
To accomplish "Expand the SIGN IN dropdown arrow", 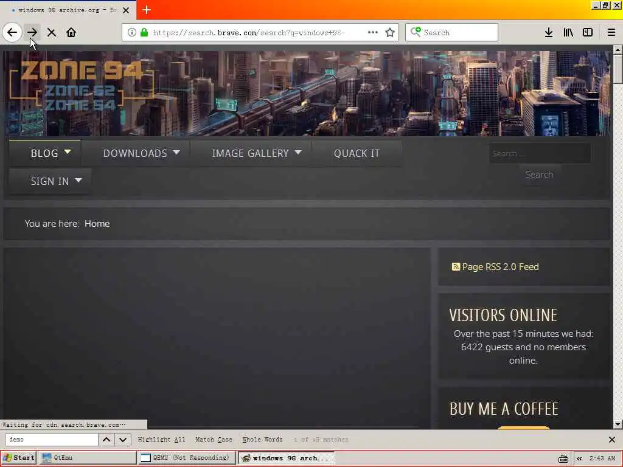I will (78, 180).
